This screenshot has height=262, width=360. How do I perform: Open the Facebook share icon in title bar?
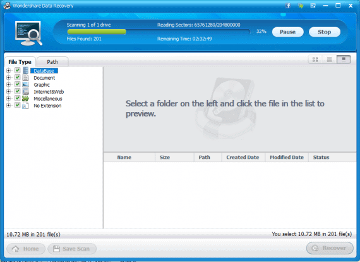[x=288, y=6]
